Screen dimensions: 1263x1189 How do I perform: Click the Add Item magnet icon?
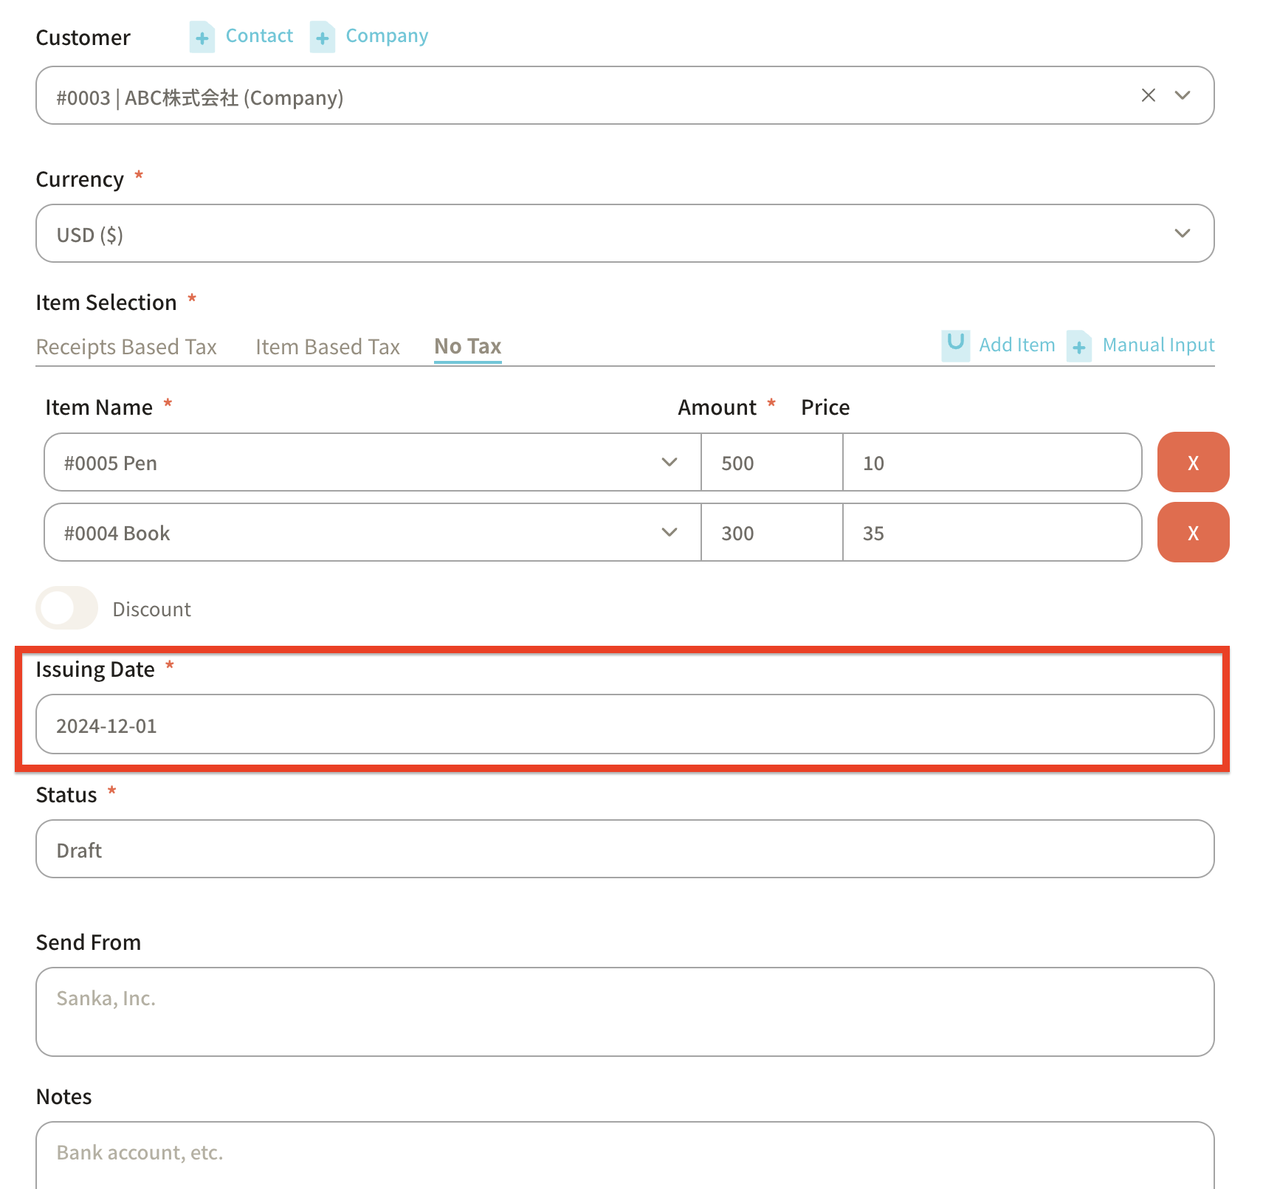955,345
